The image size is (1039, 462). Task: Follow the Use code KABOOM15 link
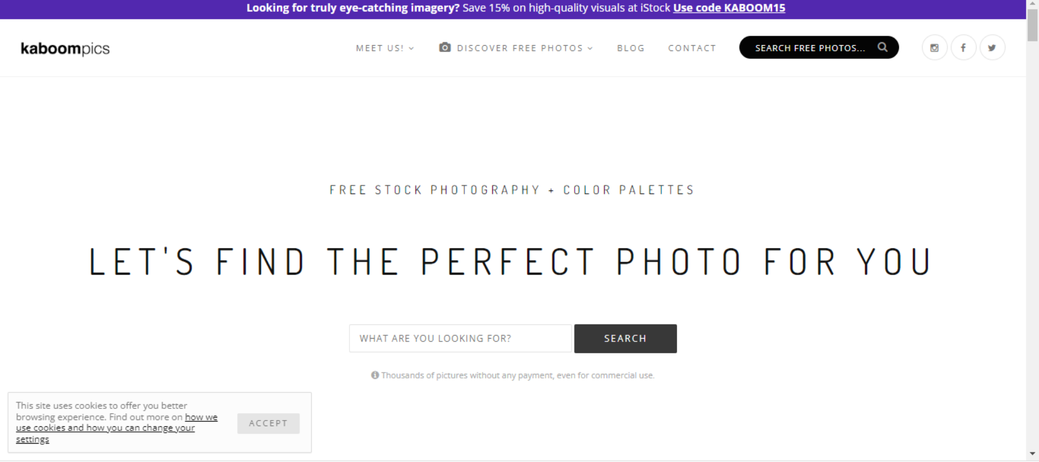[729, 8]
